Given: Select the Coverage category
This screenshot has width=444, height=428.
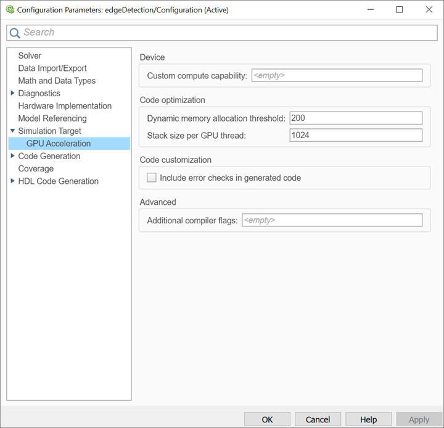Looking at the screenshot, I should pos(36,168).
